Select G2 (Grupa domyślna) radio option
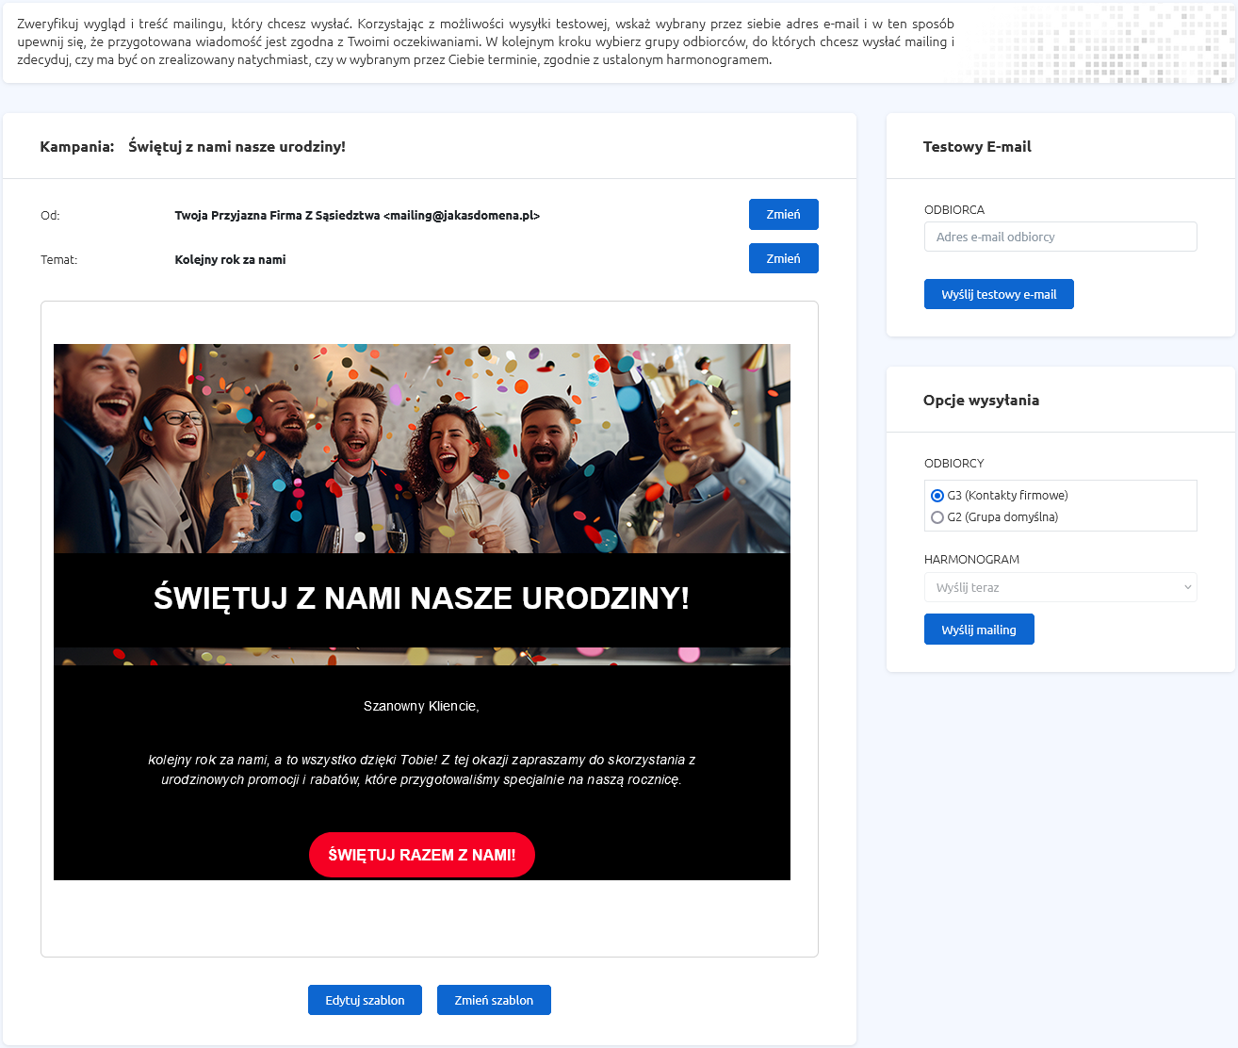The height and width of the screenshot is (1048, 1238). click(937, 517)
